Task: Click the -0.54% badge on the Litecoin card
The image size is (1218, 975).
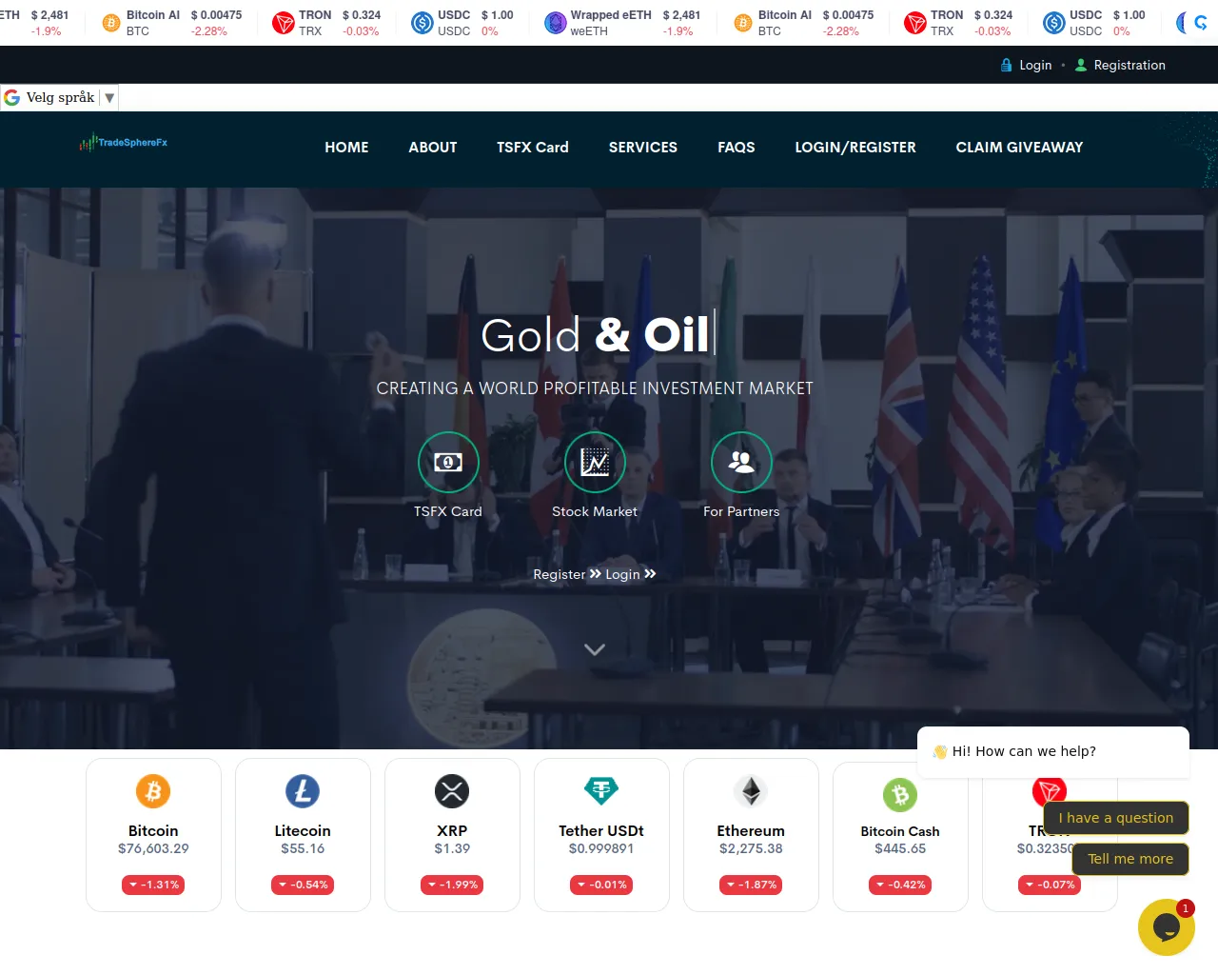Action: 303,885
